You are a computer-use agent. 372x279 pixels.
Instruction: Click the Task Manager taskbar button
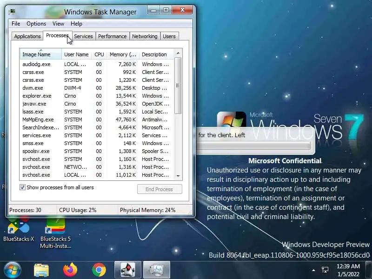click(157, 270)
